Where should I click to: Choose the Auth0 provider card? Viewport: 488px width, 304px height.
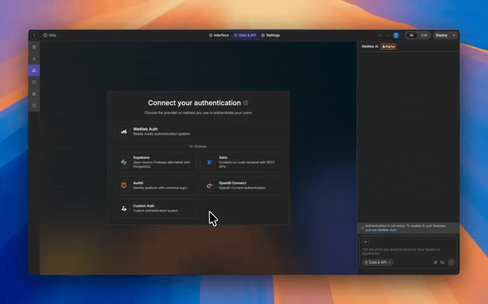155,185
